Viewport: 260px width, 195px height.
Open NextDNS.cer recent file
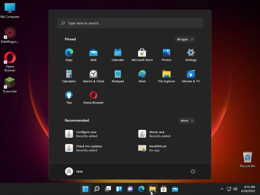(153, 148)
